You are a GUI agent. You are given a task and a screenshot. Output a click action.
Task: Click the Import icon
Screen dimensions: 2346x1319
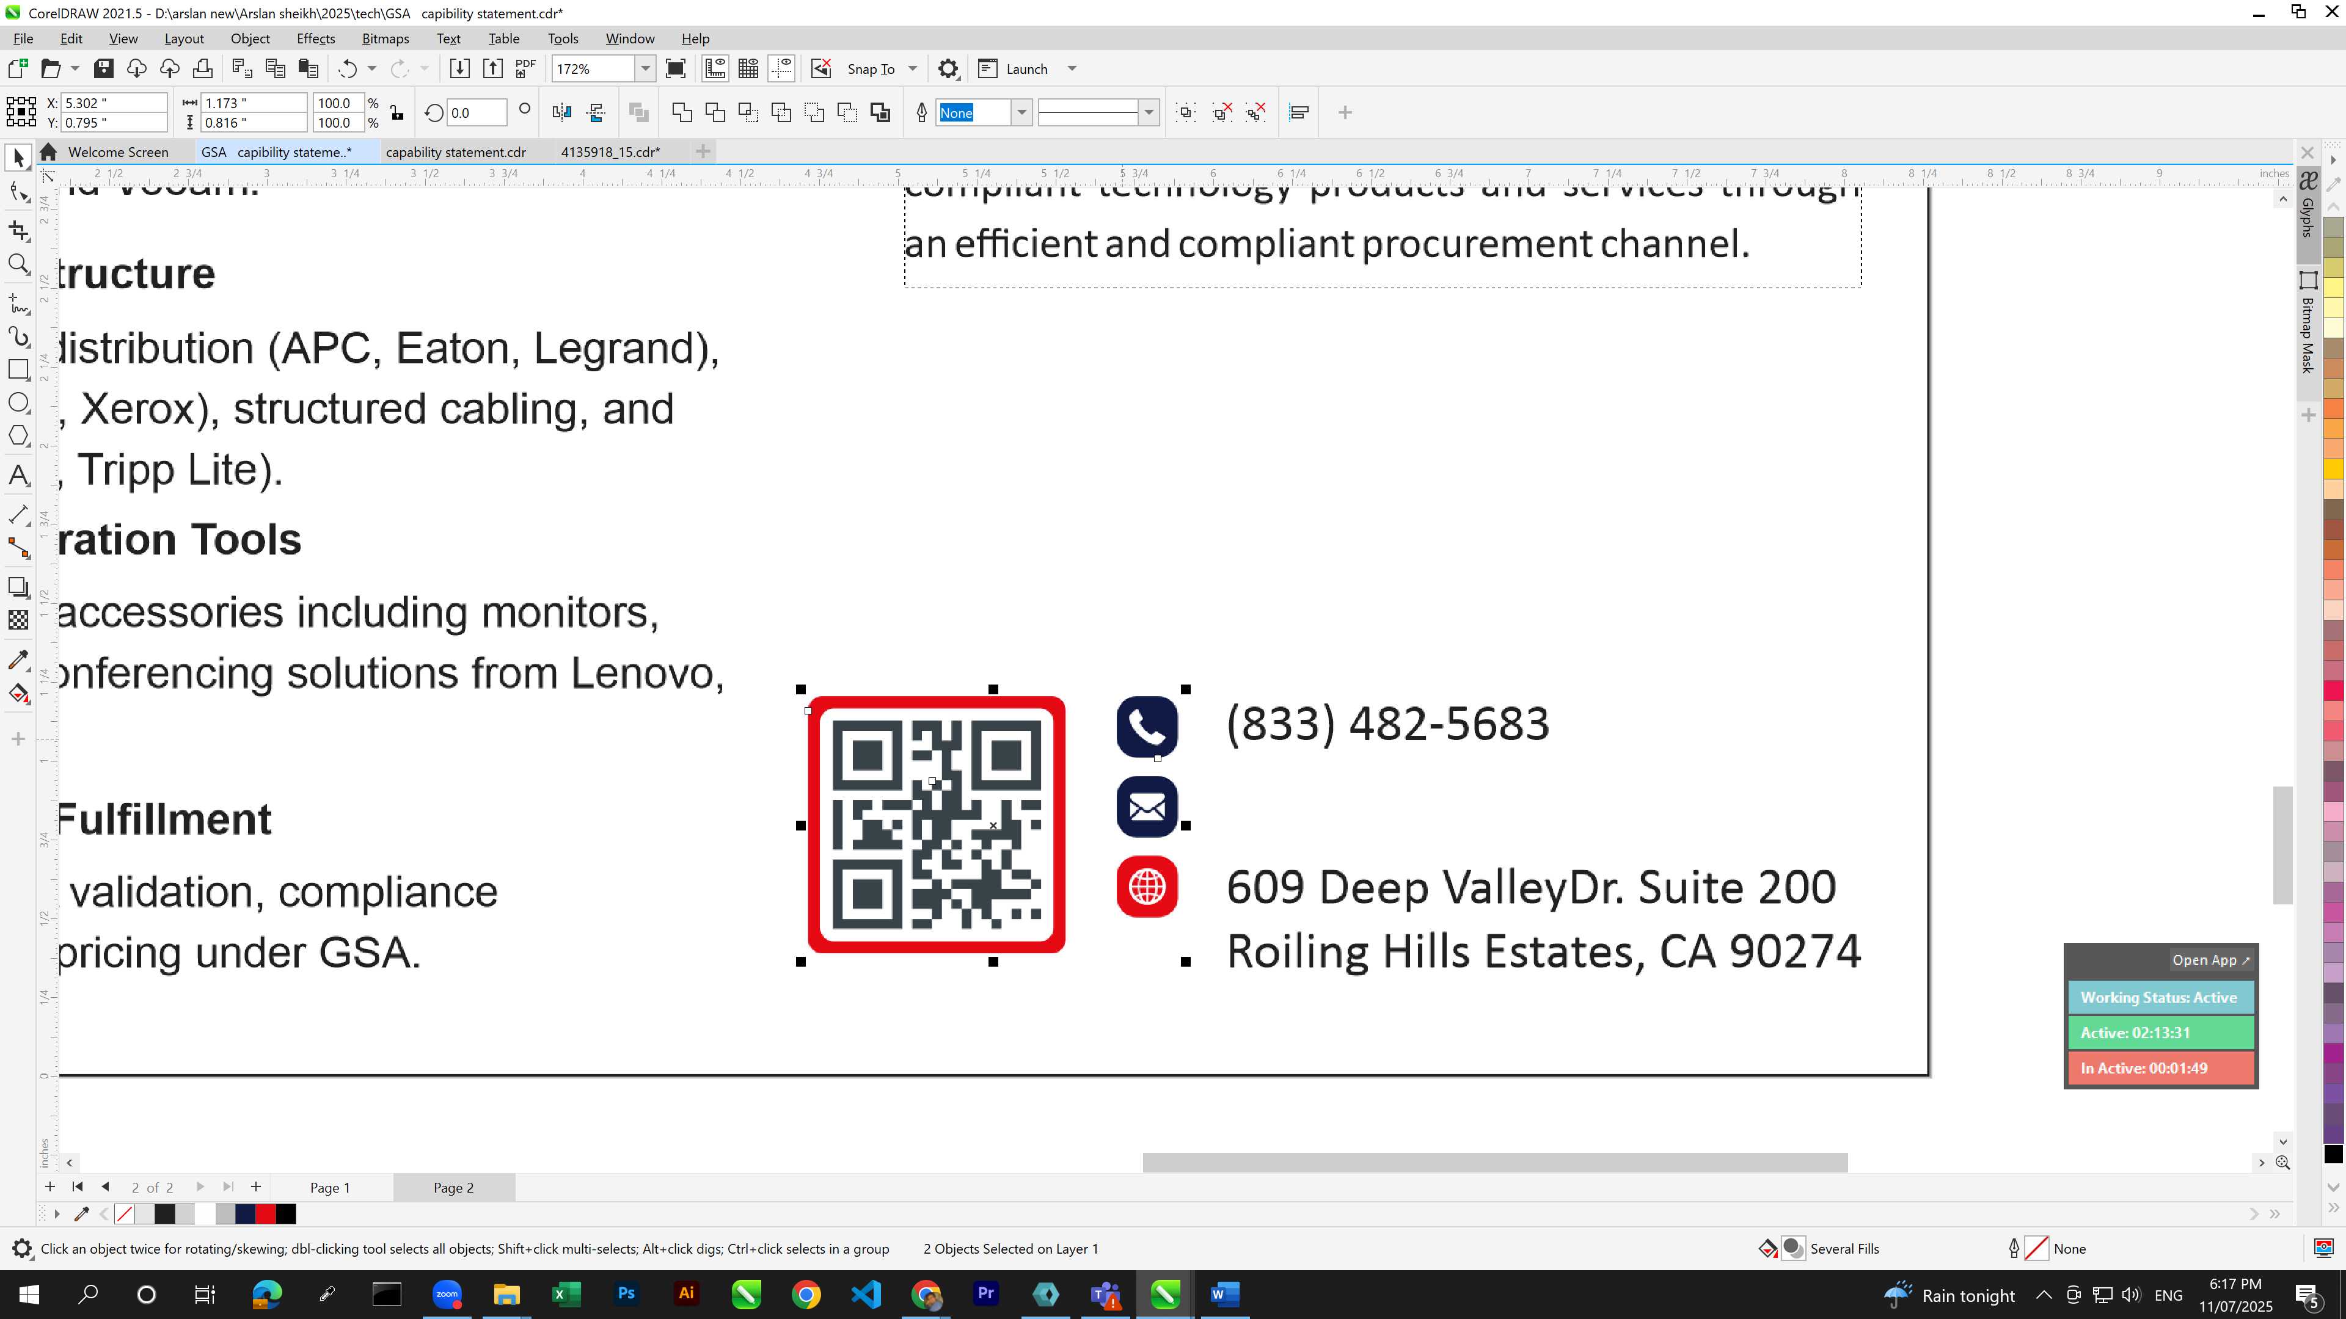coord(459,68)
